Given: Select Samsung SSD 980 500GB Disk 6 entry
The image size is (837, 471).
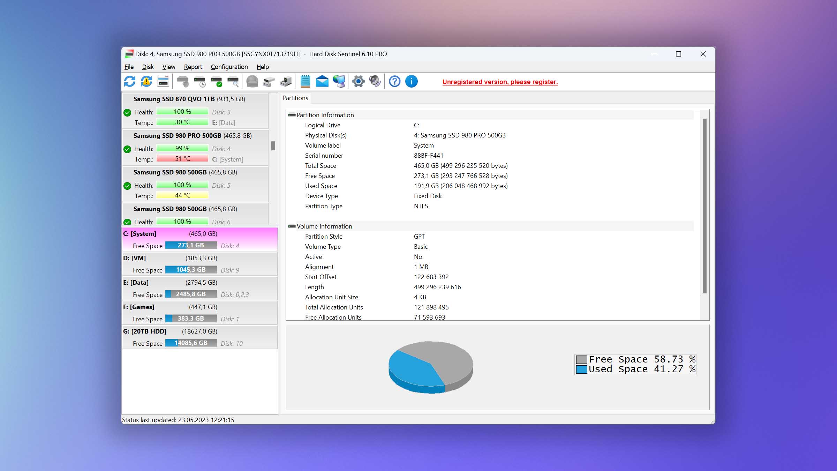Looking at the screenshot, I should [195, 214].
